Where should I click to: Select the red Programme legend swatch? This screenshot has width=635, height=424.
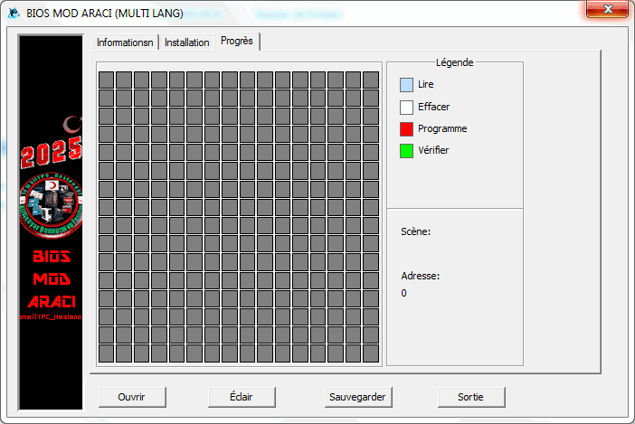(406, 129)
